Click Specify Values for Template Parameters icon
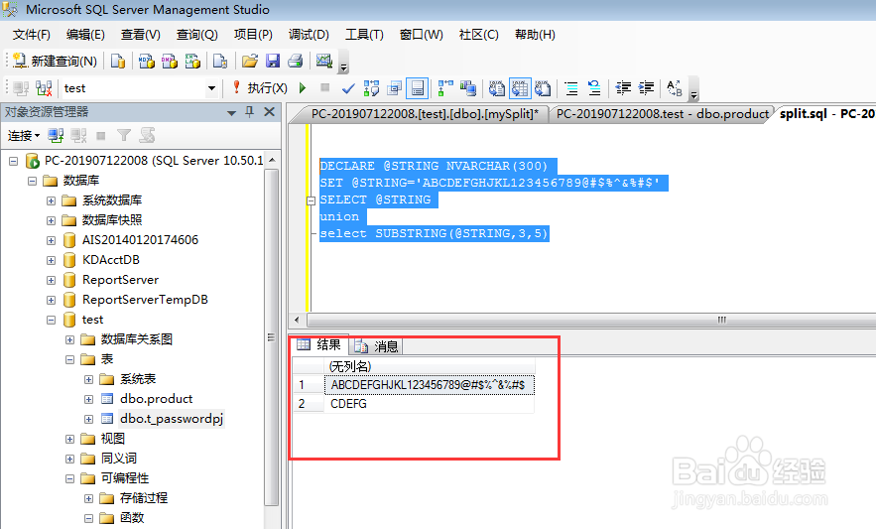 click(x=675, y=88)
